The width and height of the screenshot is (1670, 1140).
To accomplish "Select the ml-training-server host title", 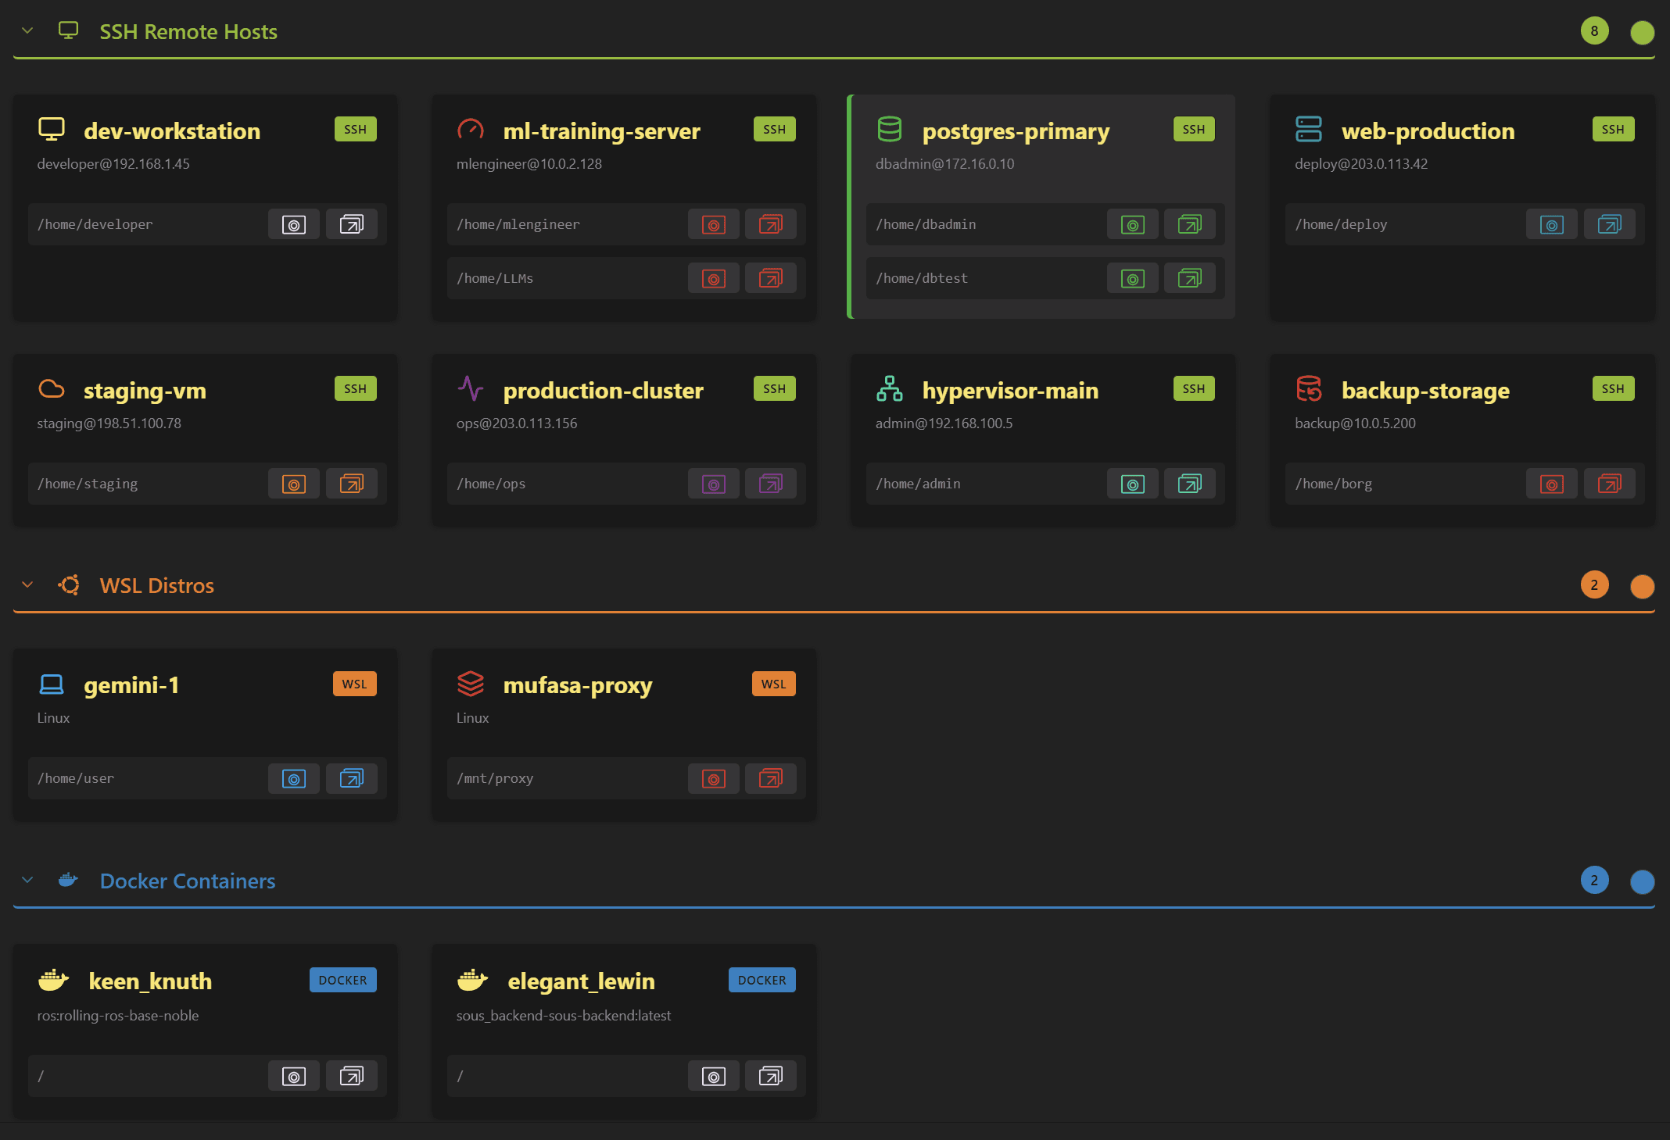I will (601, 130).
